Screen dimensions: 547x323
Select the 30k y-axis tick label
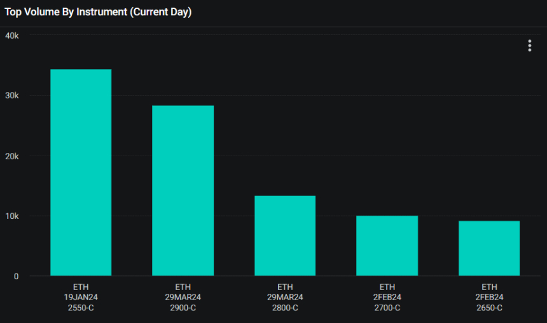tap(12, 95)
